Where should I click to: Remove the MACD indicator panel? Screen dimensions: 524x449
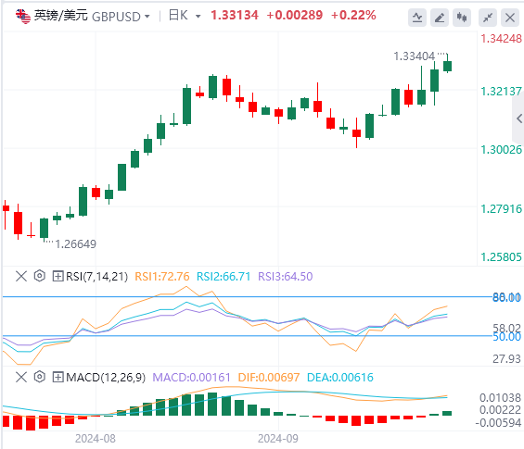coord(21,378)
